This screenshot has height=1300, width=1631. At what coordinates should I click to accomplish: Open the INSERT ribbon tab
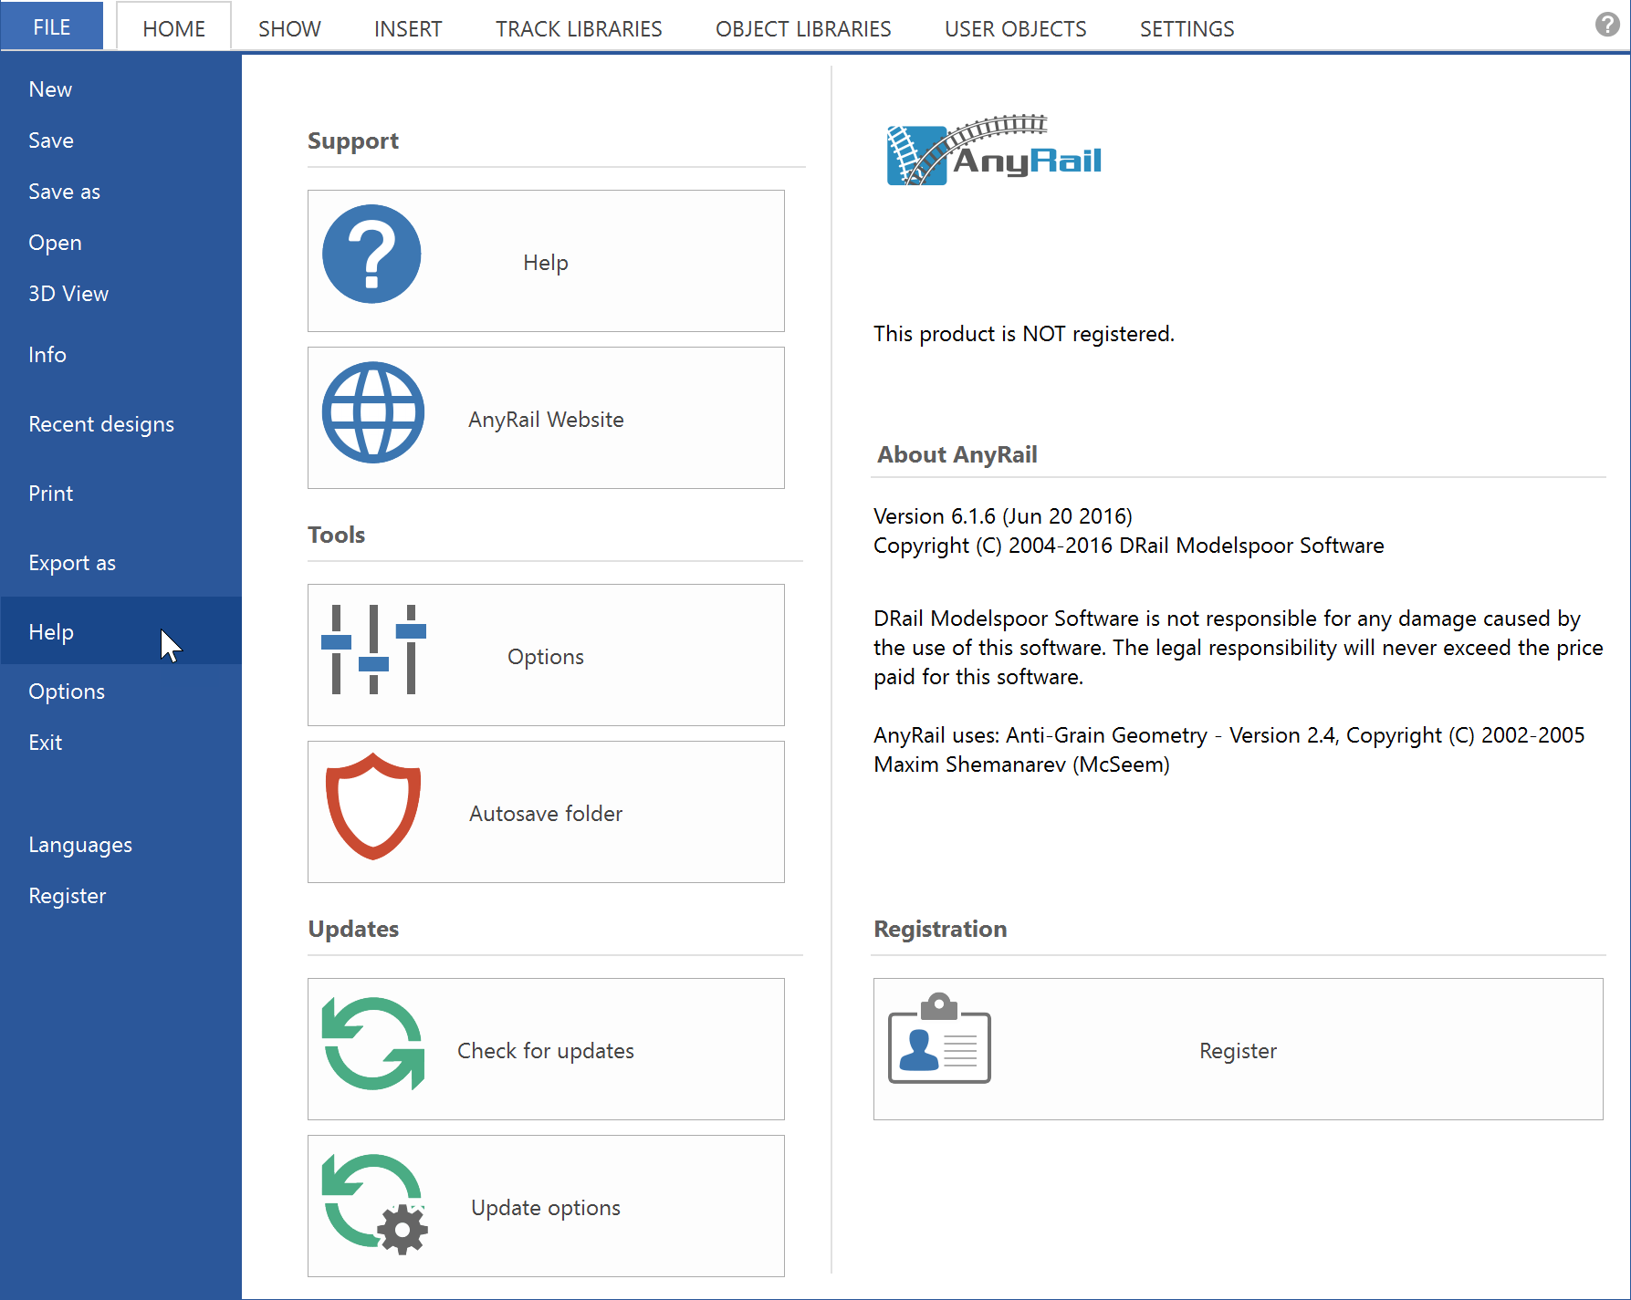[x=408, y=28]
